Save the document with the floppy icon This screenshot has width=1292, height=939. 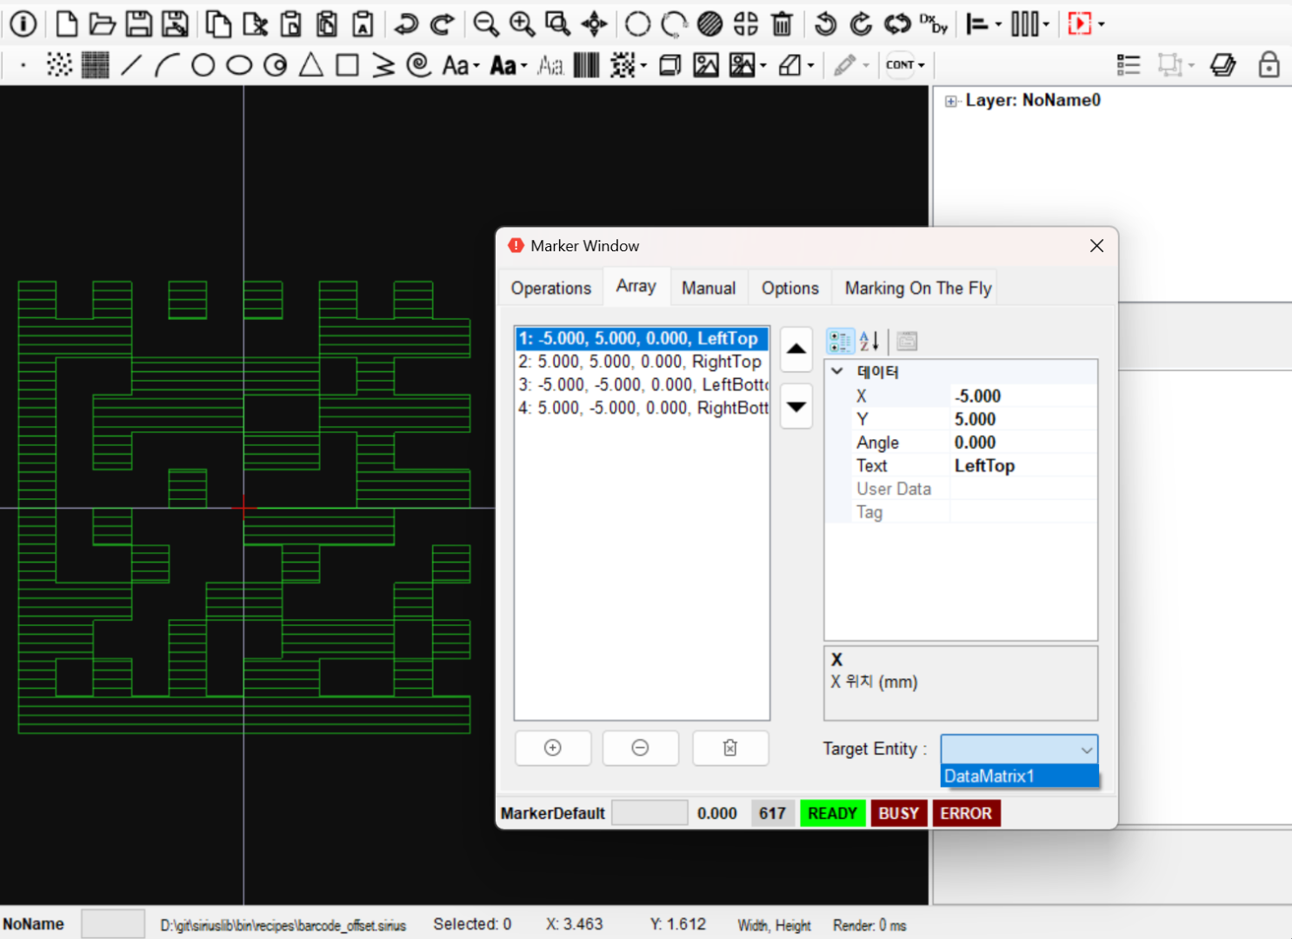(139, 23)
